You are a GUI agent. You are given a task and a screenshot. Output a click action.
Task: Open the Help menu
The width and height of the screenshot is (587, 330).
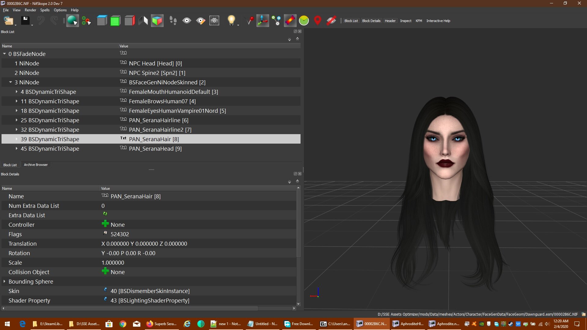click(x=75, y=10)
